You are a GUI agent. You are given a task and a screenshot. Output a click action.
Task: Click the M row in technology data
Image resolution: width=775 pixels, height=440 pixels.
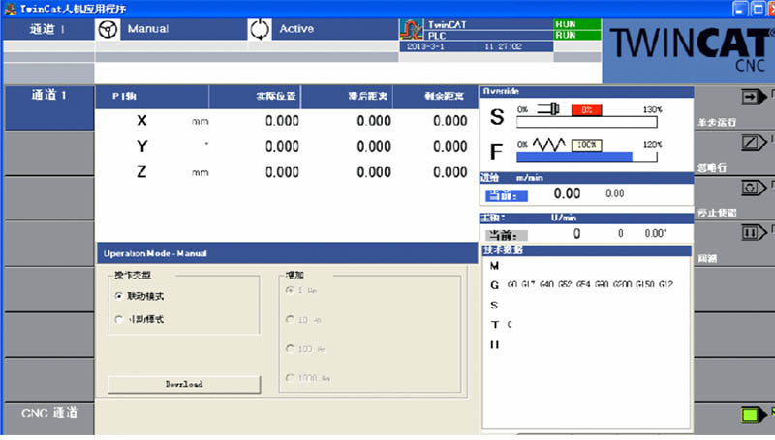point(494,266)
